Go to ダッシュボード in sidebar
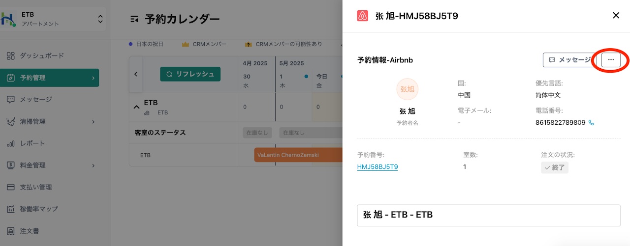This screenshot has width=630, height=246. coord(42,55)
